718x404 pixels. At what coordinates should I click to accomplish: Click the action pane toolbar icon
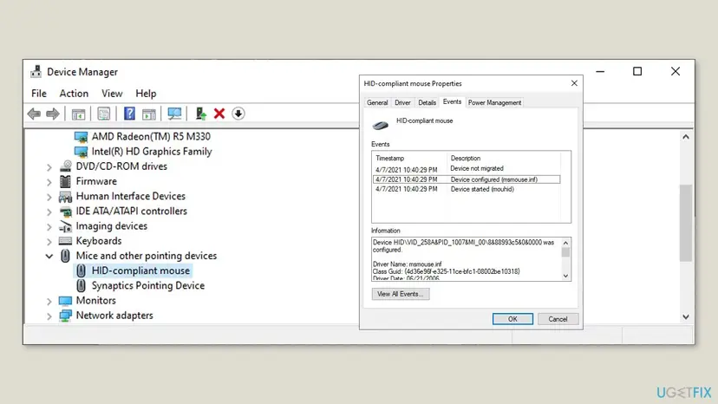[x=149, y=114]
